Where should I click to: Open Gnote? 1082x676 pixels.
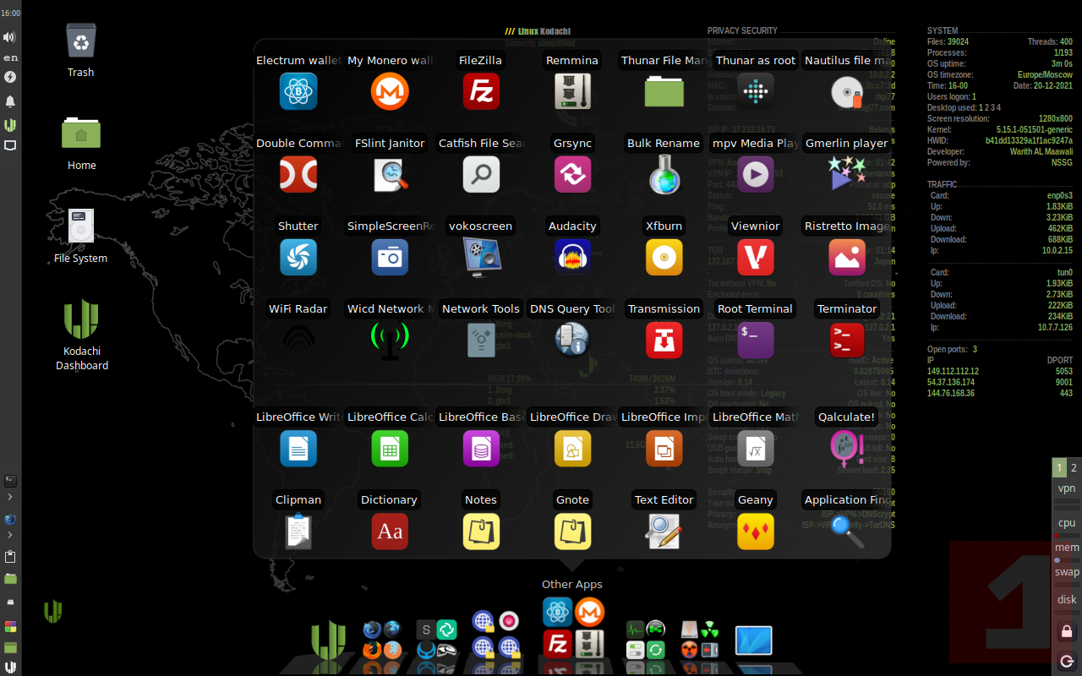tap(572, 531)
